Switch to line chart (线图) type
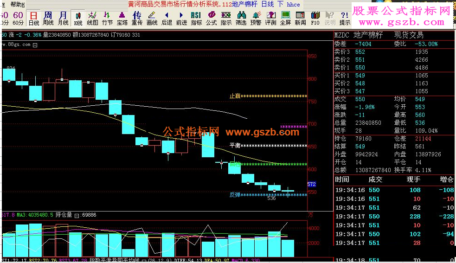This screenshot has height=263, width=456. 92,18
